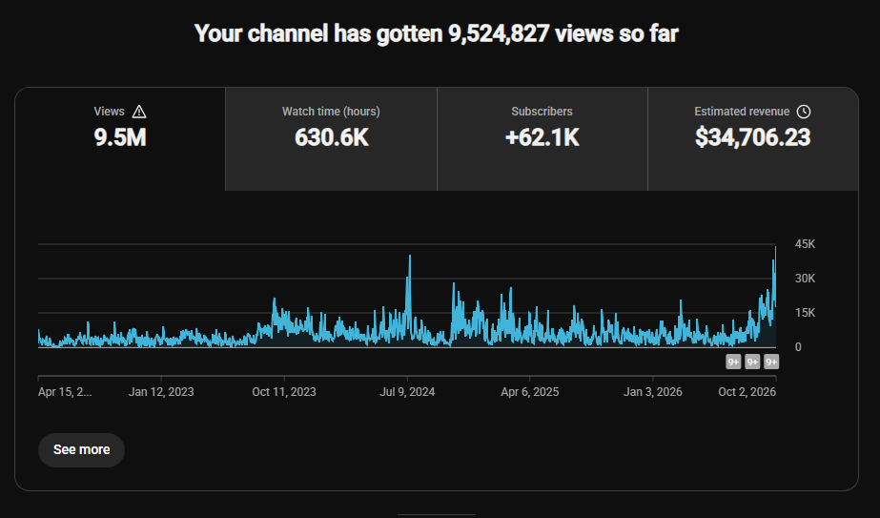Image resolution: width=880 pixels, height=518 pixels.
Task: Click the $34,706.23 revenue value
Action: [x=753, y=137]
